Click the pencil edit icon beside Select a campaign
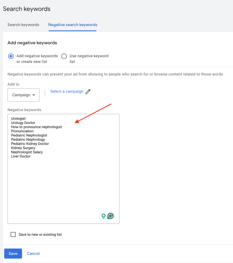 pos(88,92)
